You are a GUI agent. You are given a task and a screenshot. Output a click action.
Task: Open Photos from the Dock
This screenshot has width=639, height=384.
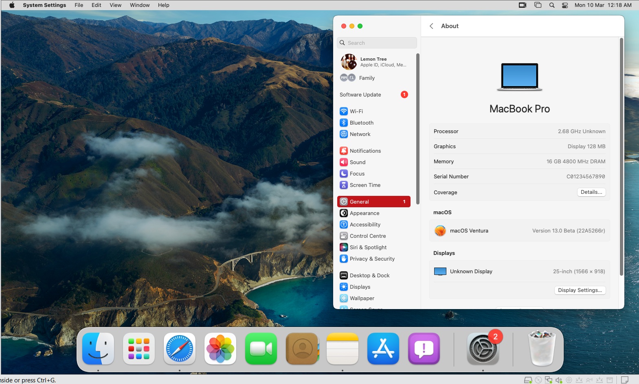point(220,349)
